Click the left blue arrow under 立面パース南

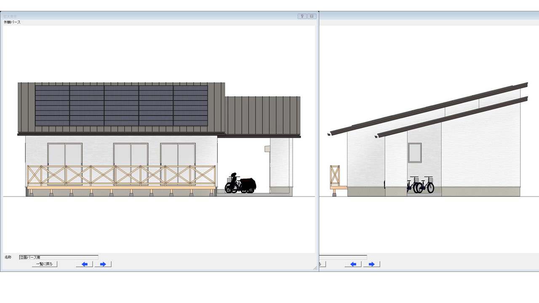(x=84, y=264)
